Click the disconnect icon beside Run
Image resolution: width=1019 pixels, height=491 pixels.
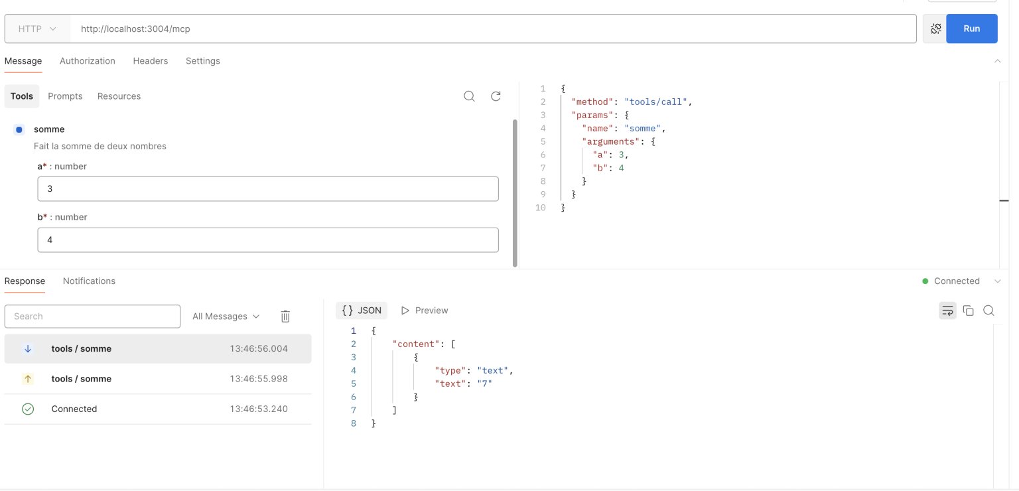(935, 29)
